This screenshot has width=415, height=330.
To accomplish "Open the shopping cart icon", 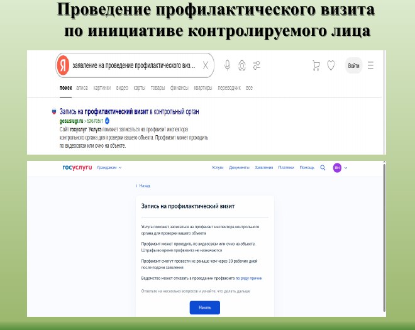I will point(316,65).
